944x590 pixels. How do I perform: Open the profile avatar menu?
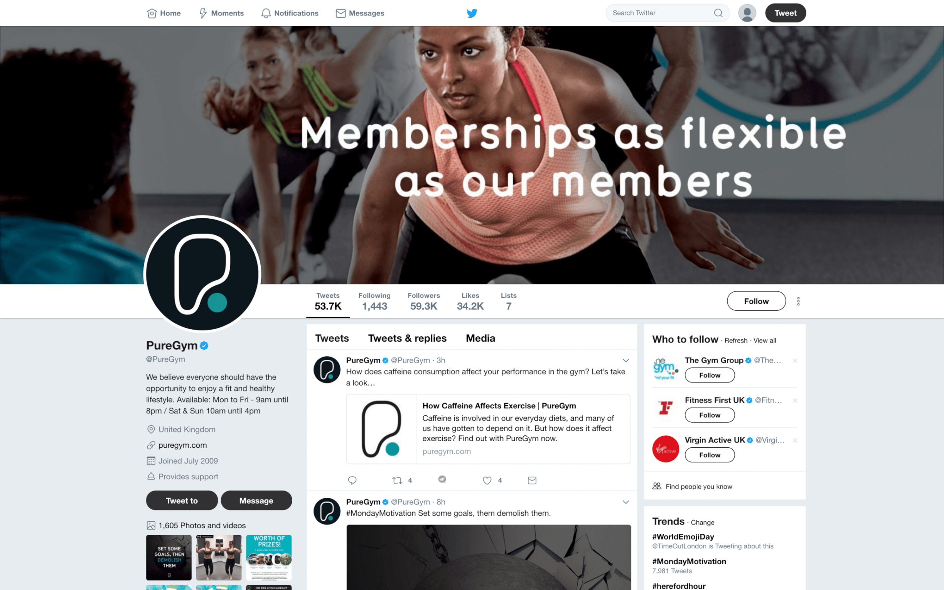(x=747, y=13)
